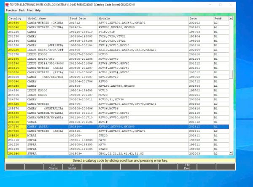Click the Date column header

(201, 19)
